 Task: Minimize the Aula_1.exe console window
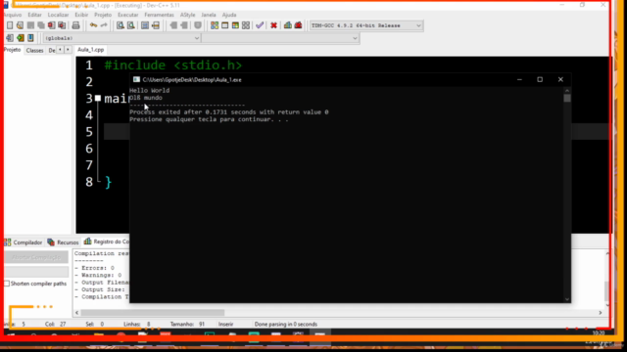coord(519,80)
